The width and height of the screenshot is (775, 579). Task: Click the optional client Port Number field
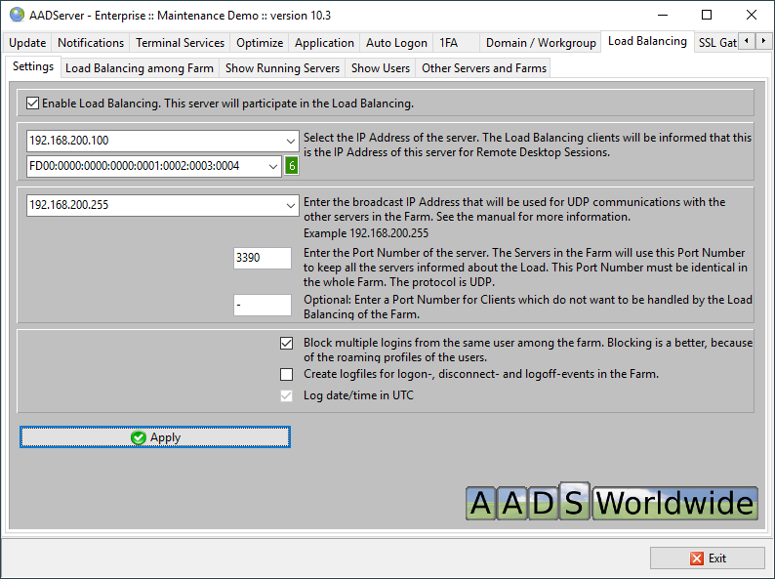pos(262,306)
